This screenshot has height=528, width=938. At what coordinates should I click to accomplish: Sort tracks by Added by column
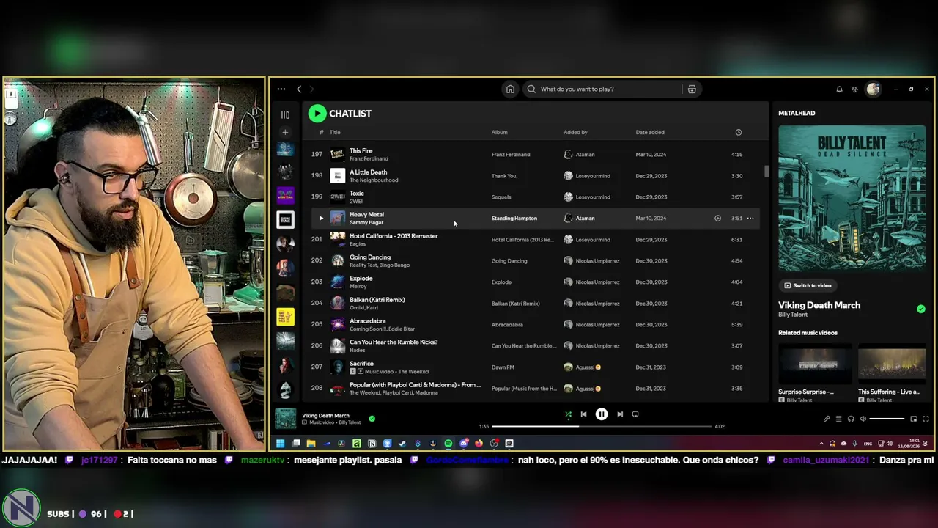click(575, 132)
